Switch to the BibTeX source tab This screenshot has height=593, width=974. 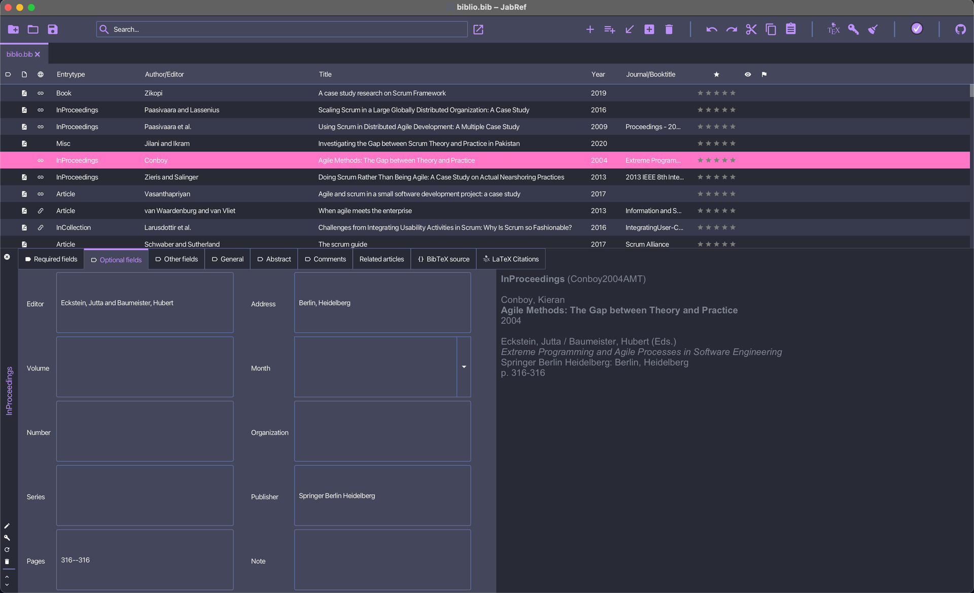click(x=443, y=259)
